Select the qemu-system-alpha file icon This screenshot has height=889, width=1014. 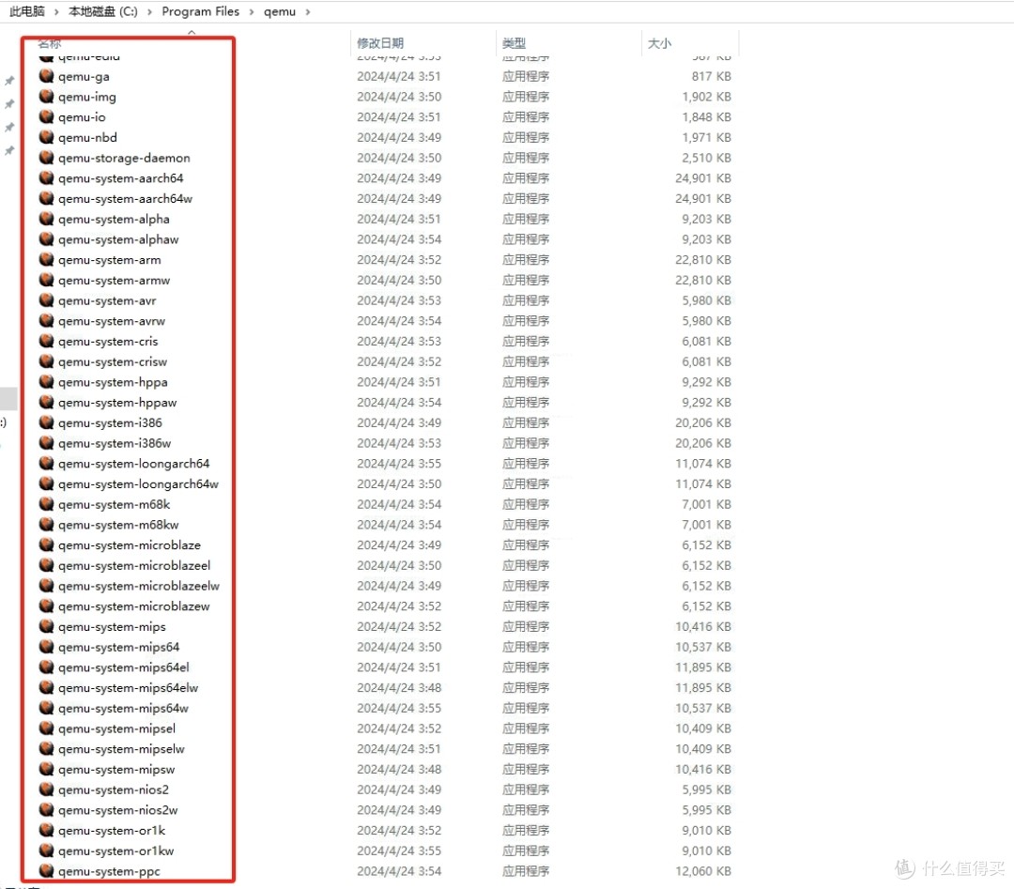(x=46, y=219)
